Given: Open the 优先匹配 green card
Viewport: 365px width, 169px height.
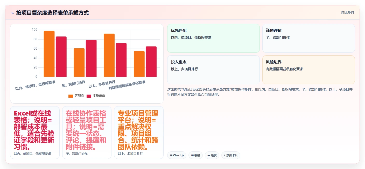Looking at the screenshot, I should coord(213,38).
